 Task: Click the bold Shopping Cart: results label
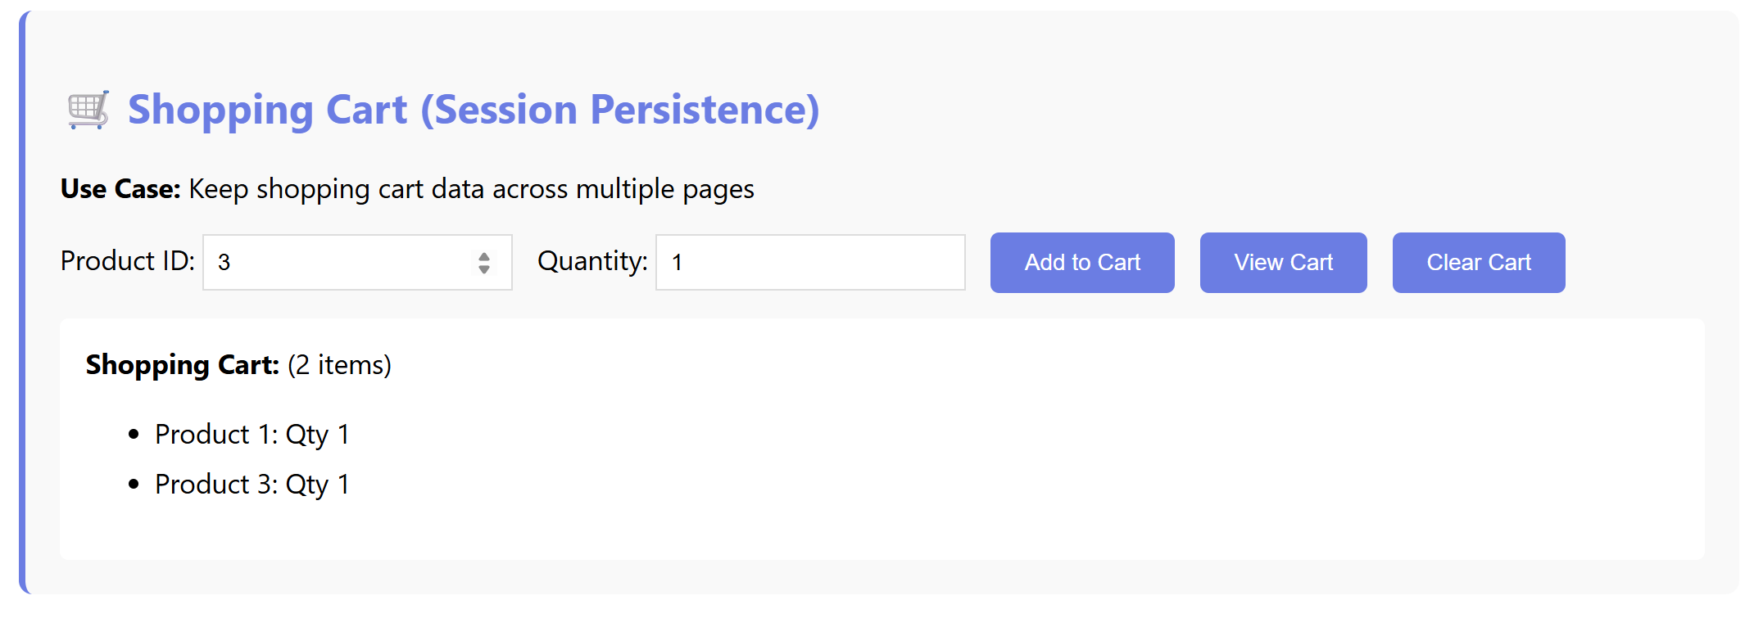[x=183, y=365]
